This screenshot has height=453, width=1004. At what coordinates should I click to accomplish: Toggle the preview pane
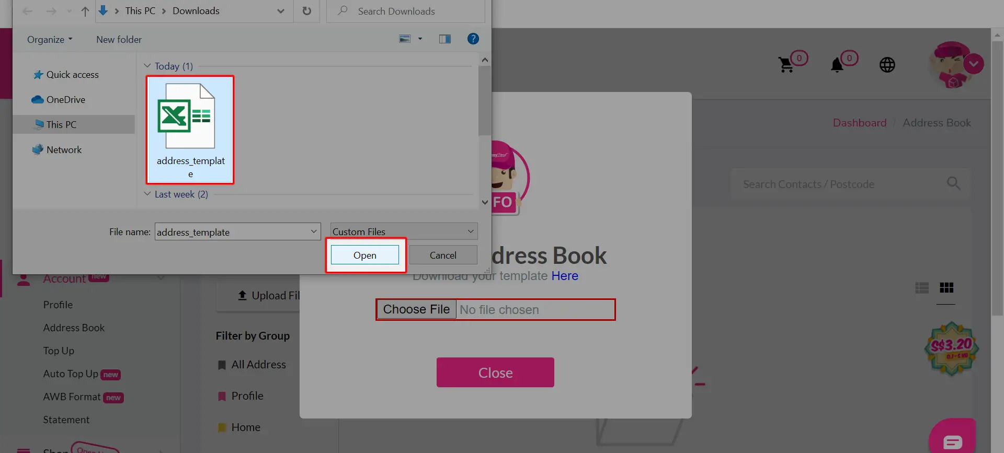(445, 39)
